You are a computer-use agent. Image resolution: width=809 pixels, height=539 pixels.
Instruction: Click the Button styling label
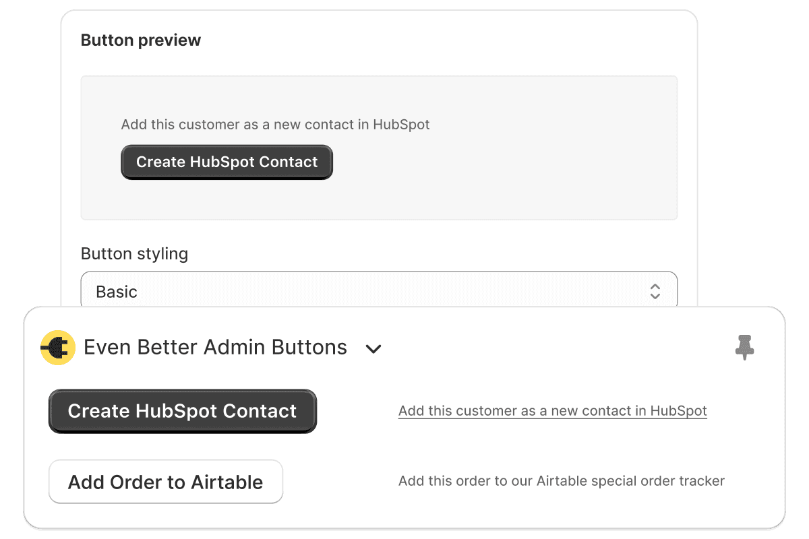pyautogui.click(x=134, y=254)
